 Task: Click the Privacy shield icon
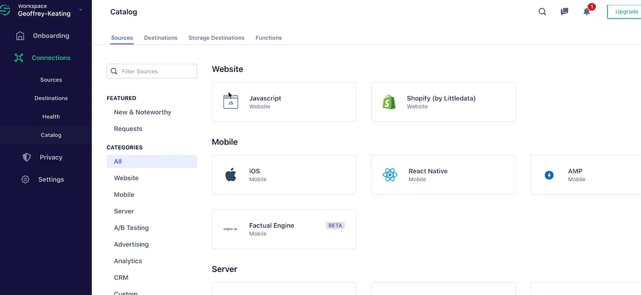coord(27,157)
